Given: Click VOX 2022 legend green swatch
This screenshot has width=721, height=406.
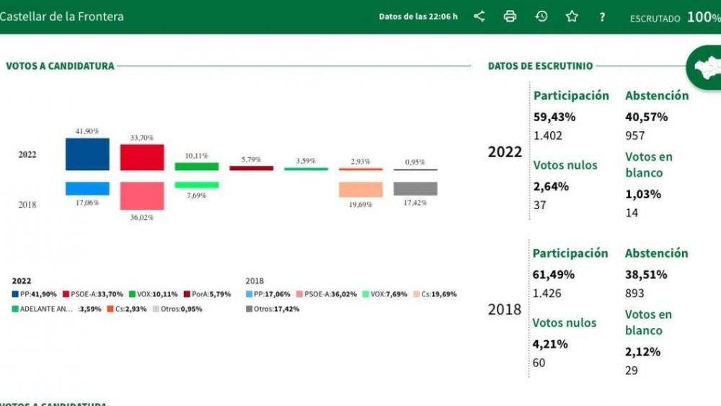Looking at the screenshot, I should [x=132, y=294].
